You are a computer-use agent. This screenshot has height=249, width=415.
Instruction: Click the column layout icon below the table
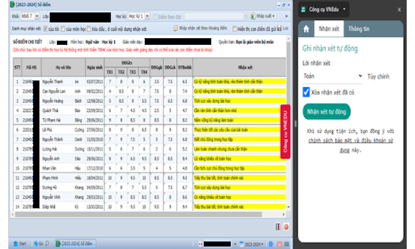(x=278, y=227)
